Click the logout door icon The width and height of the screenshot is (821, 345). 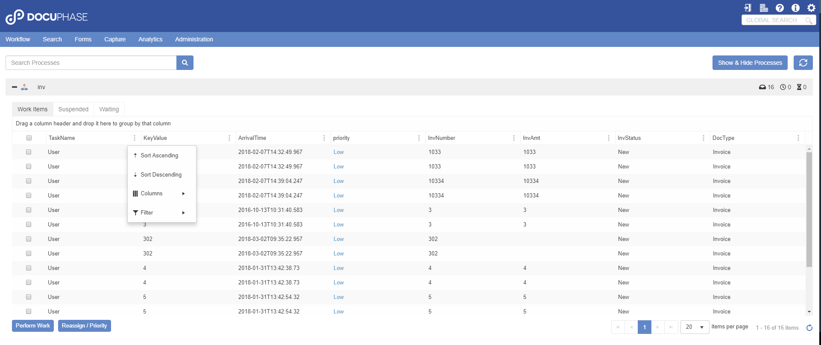pos(748,8)
